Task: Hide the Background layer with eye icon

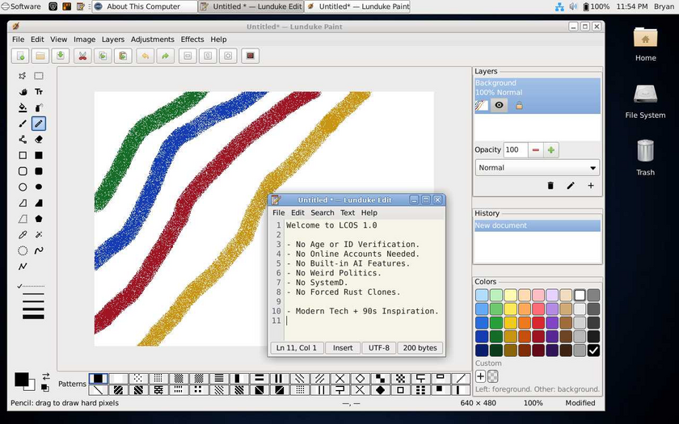Action: [499, 105]
